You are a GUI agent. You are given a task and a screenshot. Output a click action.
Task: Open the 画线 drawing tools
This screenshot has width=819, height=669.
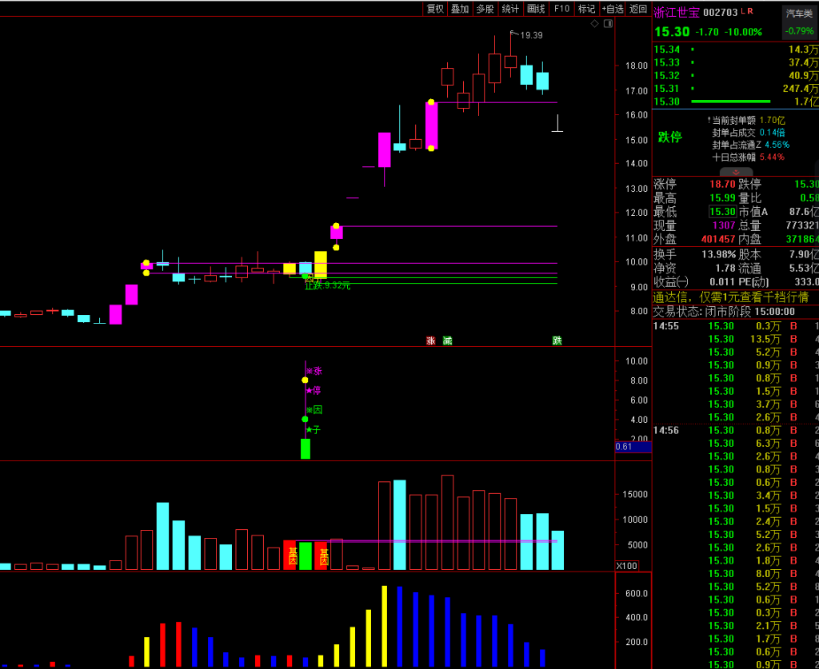pyautogui.click(x=536, y=9)
